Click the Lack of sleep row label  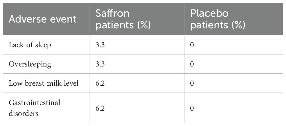30,45
